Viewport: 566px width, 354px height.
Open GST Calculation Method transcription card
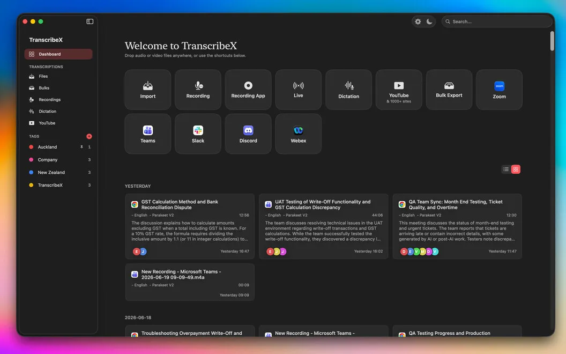pos(190,226)
